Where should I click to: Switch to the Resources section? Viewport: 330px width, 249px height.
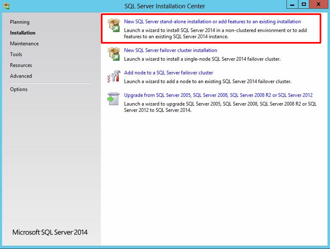(x=21, y=65)
